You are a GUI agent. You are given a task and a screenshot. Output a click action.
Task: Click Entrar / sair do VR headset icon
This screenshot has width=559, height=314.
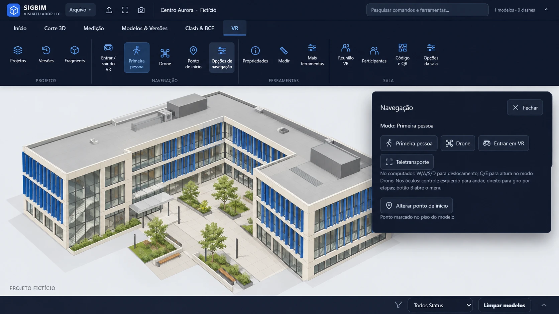108,48
